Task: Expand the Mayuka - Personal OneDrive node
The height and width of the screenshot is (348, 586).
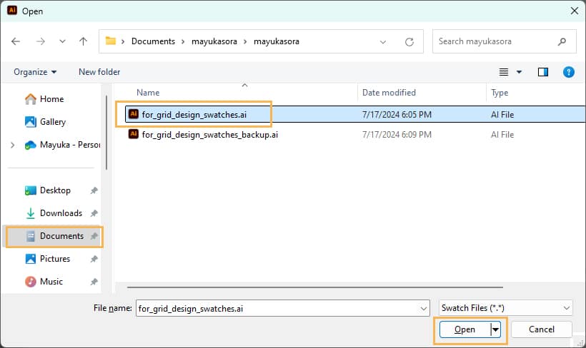Action: (x=13, y=145)
